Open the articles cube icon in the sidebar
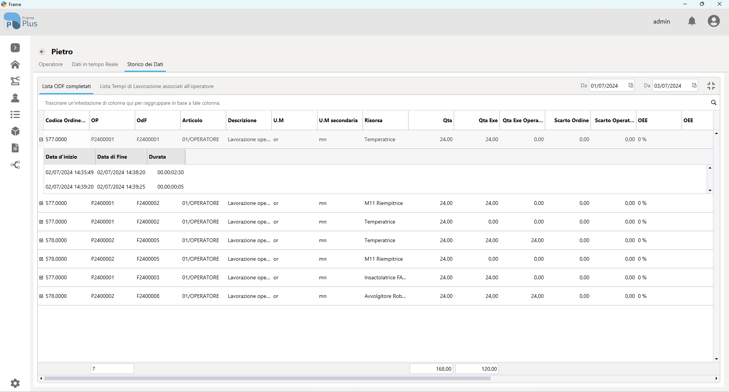Viewport: 729px width, 392px height. click(x=15, y=131)
